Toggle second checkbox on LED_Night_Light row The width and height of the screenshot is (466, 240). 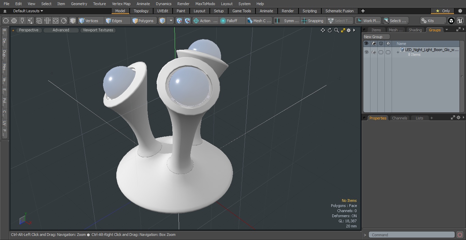tap(388, 52)
